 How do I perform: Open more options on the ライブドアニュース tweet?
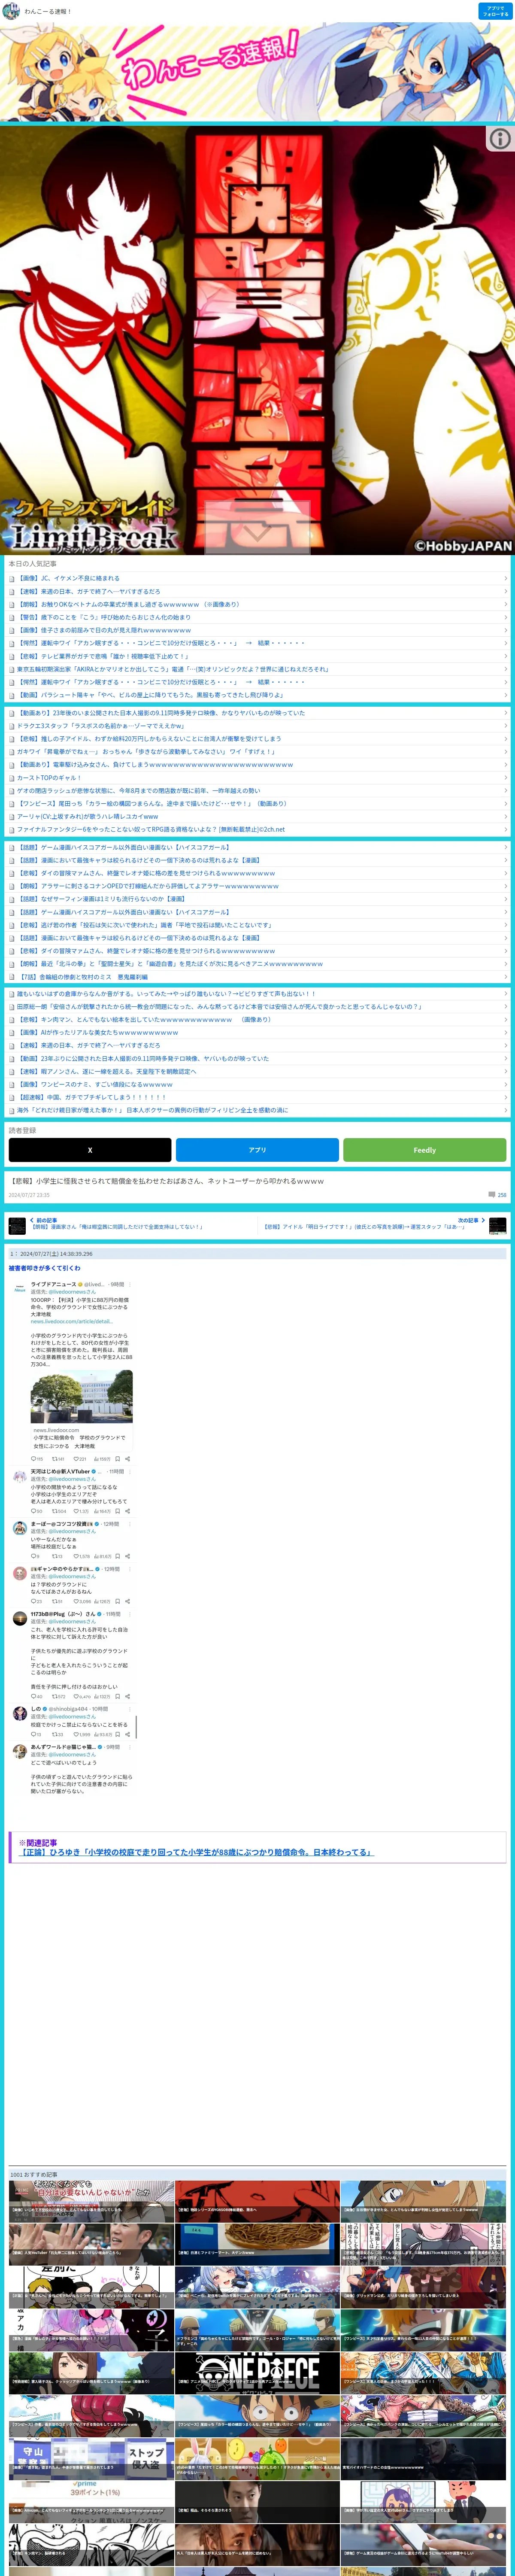[130, 1284]
